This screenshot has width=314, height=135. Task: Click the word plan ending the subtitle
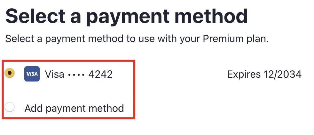258,39
